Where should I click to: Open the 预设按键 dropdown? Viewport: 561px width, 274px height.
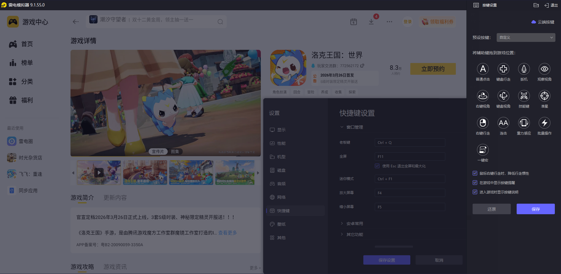525,38
